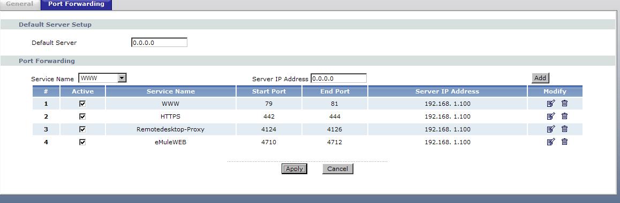
Task: Click the eMuleWEB row server IP
Action: [x=448, y=142]
